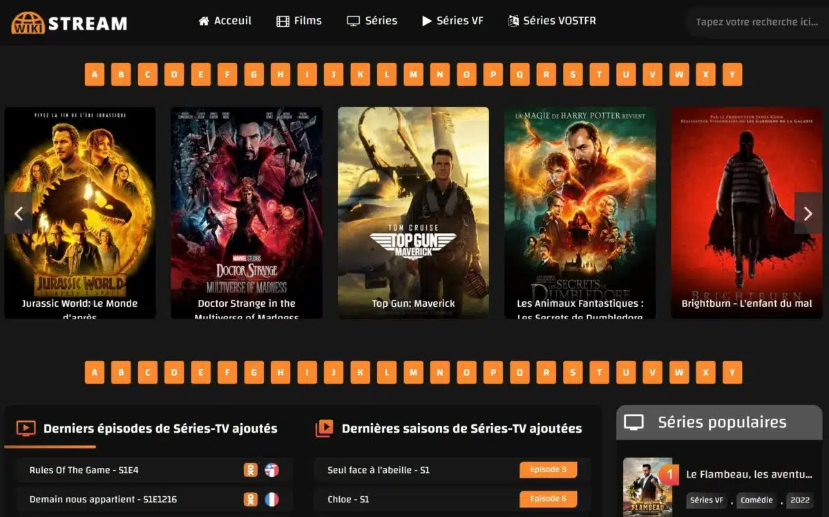Click letter M in the alphabet bar above the carousel
Screen dimensions: 829x517
pyautogui.click(x=413, y=74)
